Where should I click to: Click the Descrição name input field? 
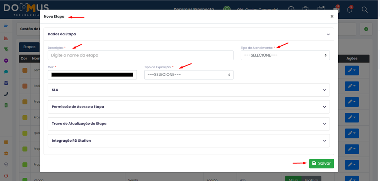click(141, 55)
